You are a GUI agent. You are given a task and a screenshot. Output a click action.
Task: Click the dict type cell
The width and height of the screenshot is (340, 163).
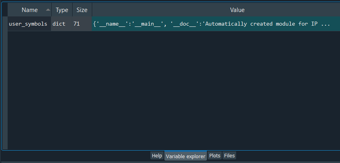tap(59, 24)
